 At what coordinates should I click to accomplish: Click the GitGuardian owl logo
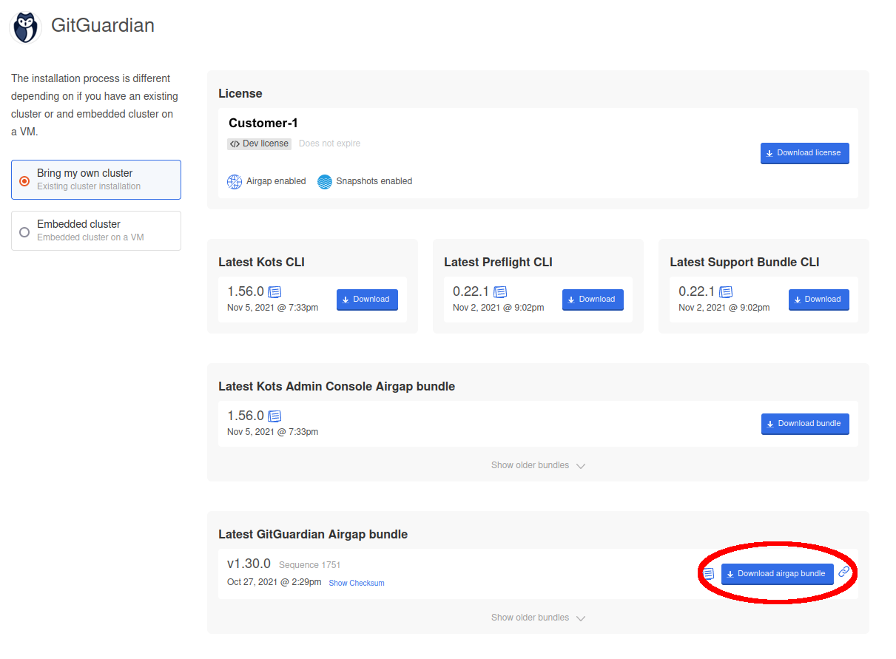[26, 27]
